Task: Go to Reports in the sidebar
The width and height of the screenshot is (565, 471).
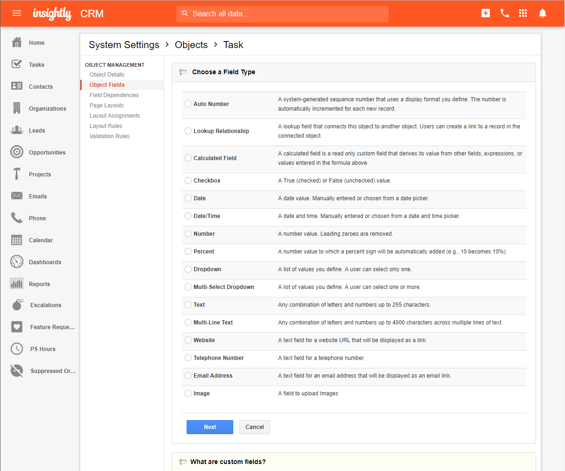Action: point(39,284)
